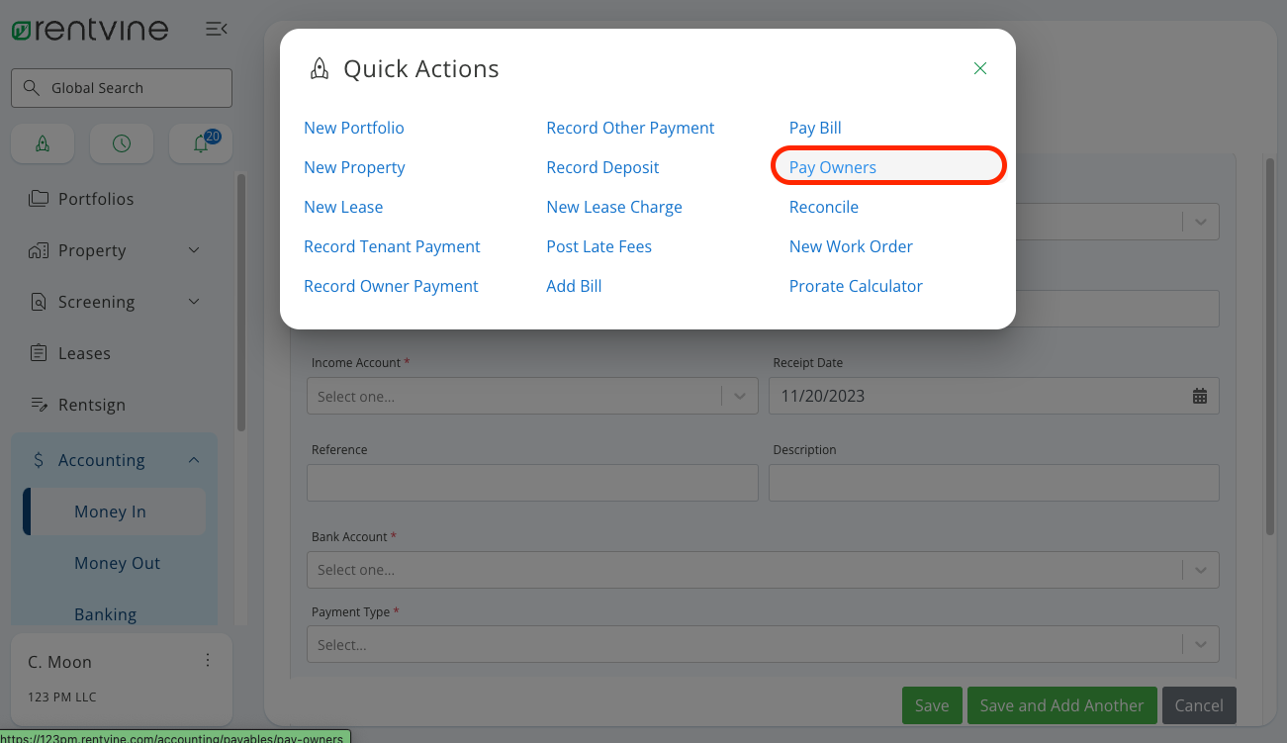The width and height of the screenshot is (1287, 743).
Task: Click the Description input field
Action: point(993,483)
